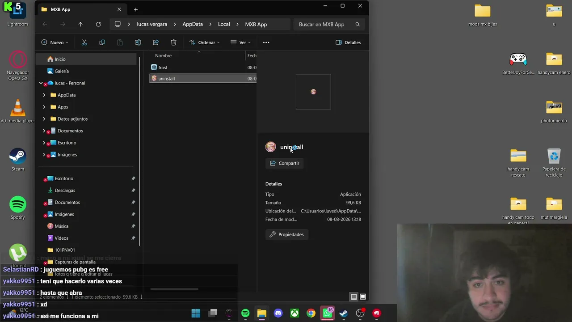Expand the Documentos node under lucas - Personal
This screenshot has height=322, width=572.
coord(44,131)
